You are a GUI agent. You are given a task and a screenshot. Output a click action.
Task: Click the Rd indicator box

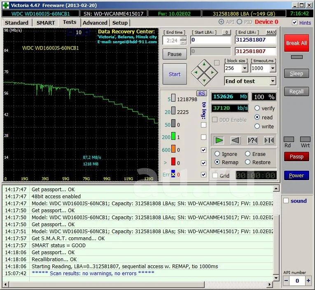tap(289, 139)
